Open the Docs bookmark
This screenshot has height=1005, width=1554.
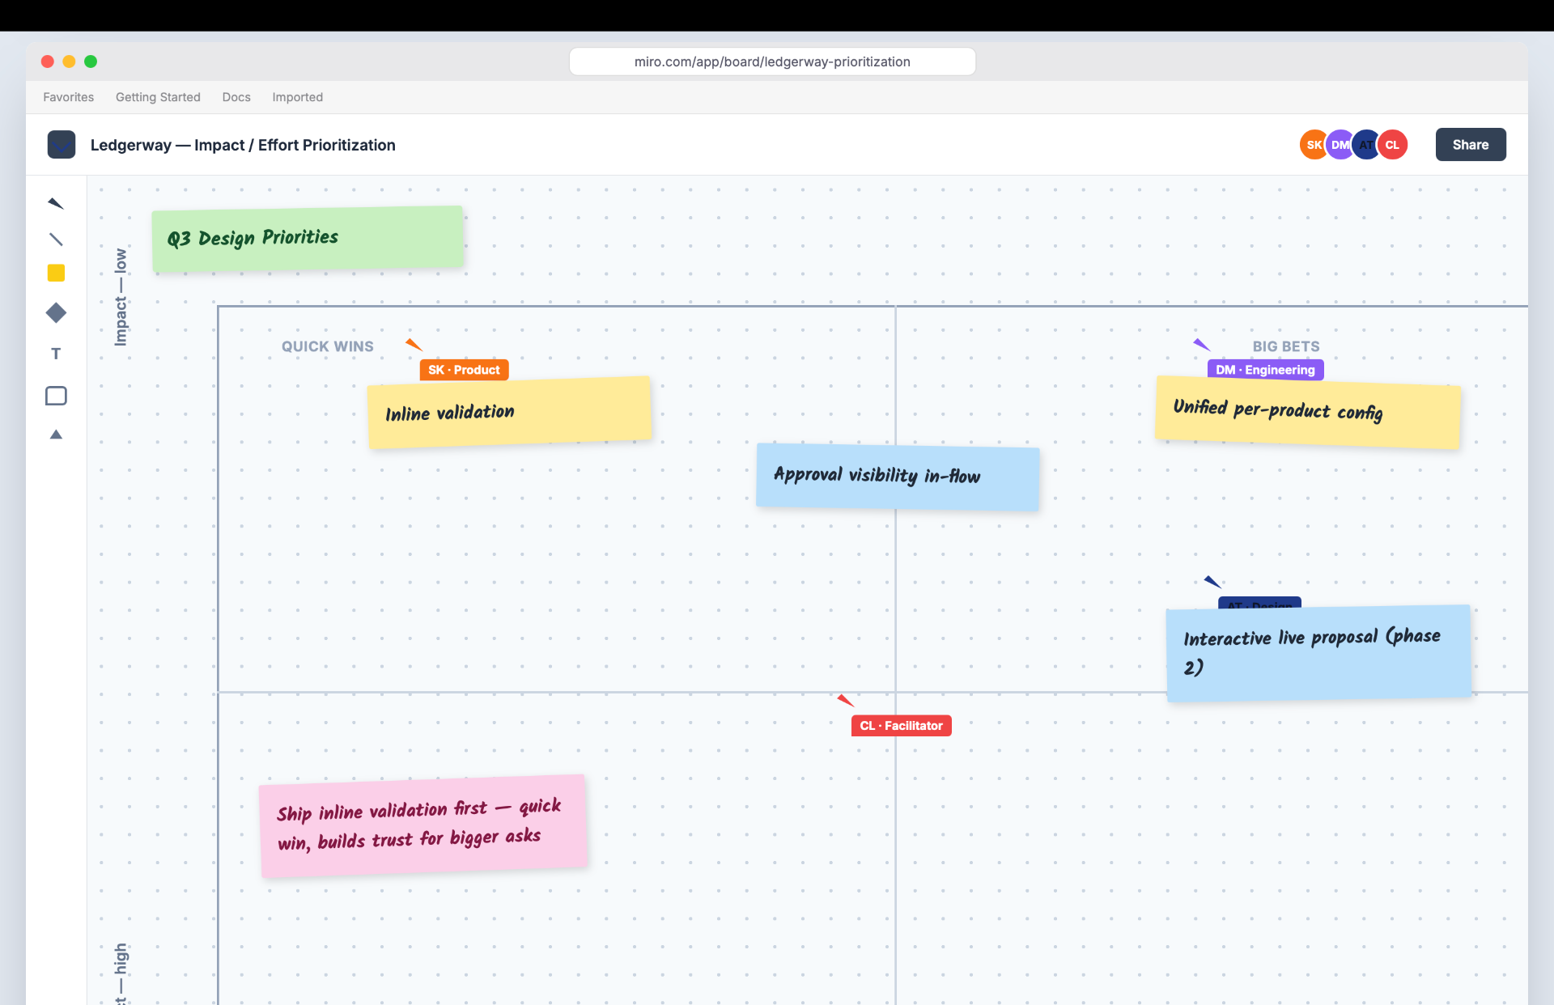point(236,97)
